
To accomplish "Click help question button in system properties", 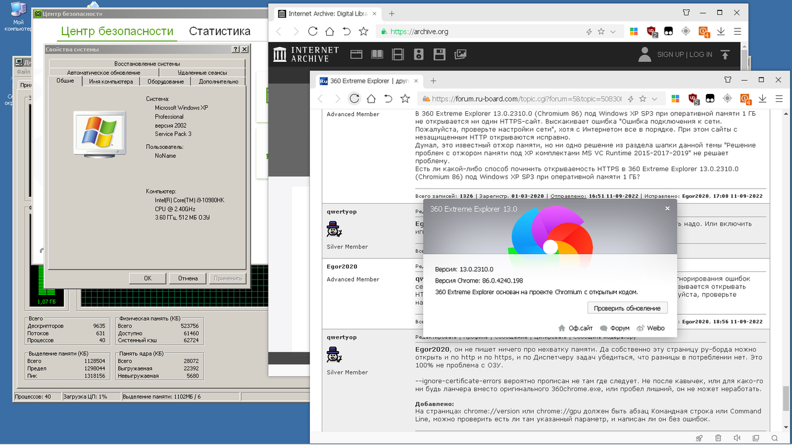I will 236,49.
